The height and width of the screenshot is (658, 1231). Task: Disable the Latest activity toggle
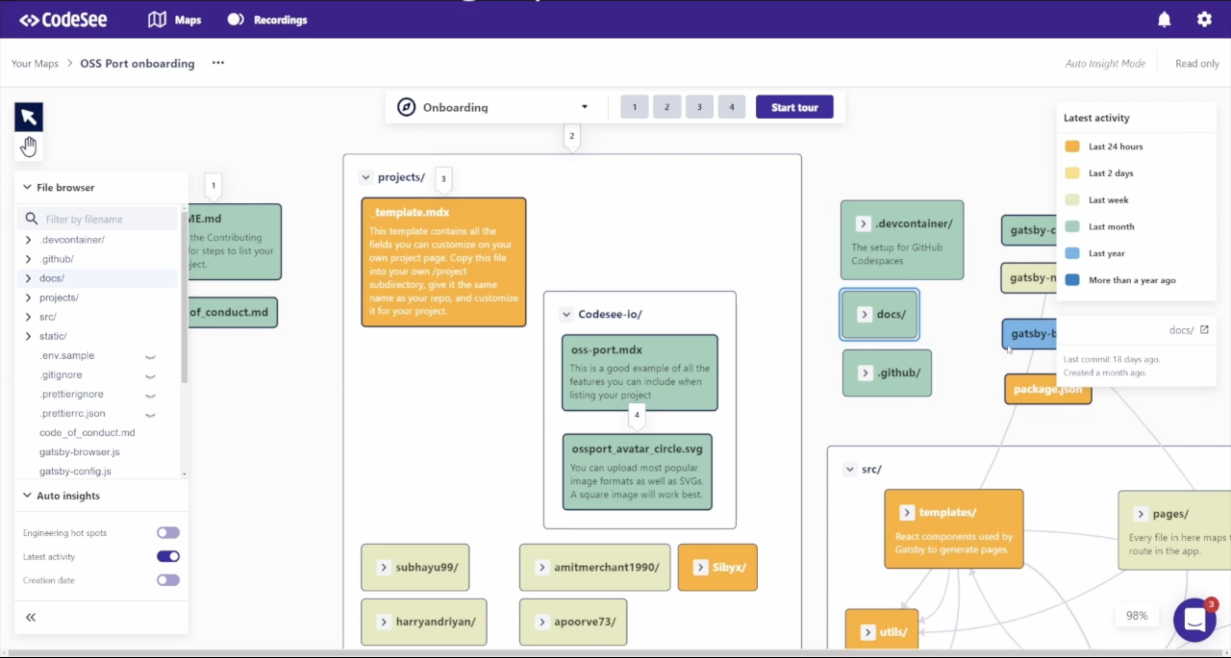coord(168,556)
